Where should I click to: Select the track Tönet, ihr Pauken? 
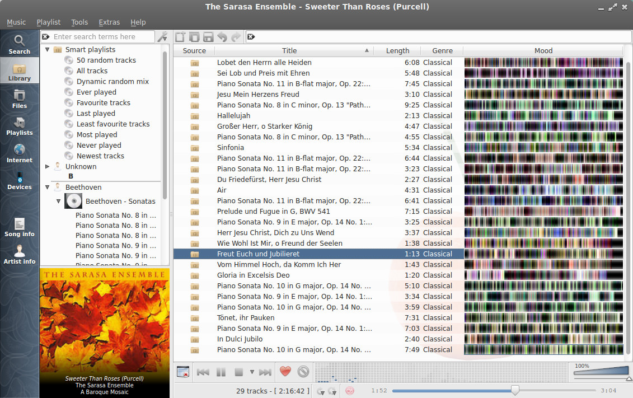(x=246, y=318)
